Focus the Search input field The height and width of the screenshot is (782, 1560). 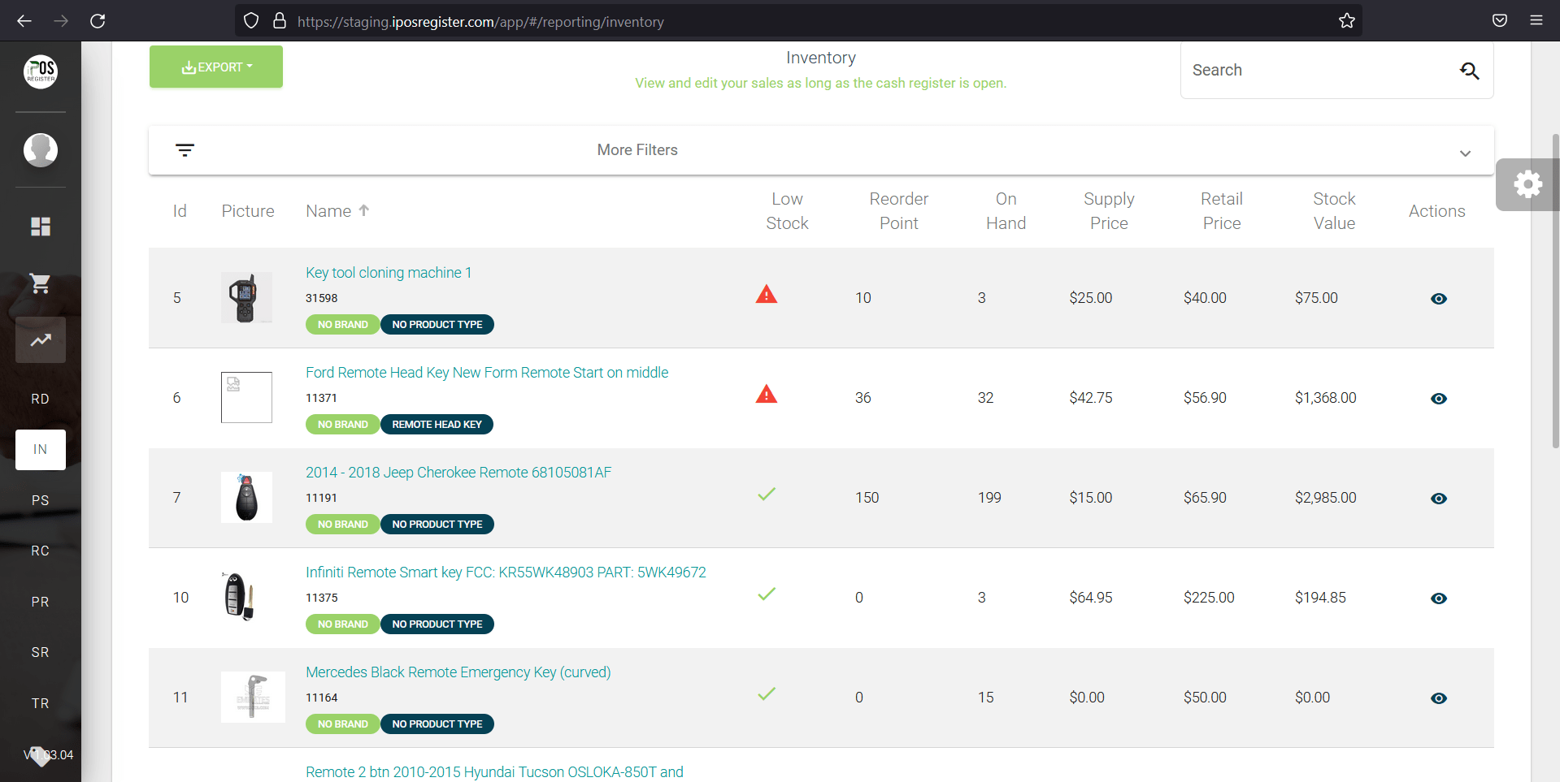1317,71
